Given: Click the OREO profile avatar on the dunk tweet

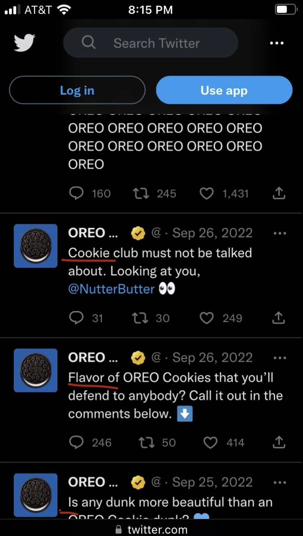Looking at the screenshot, I should [x=36, y=495].
